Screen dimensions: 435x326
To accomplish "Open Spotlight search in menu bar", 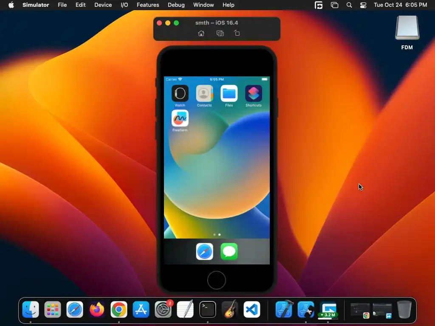I will click(349, 5).
